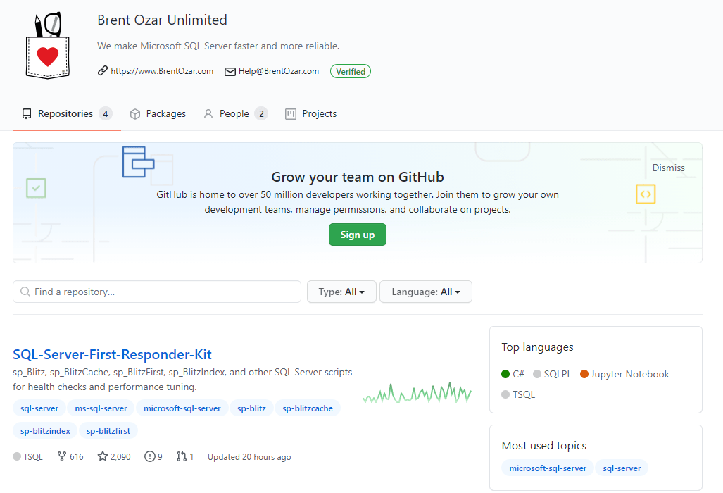Open the Packages tab
The image size is (723, 493).
click(x=158, y=114)
